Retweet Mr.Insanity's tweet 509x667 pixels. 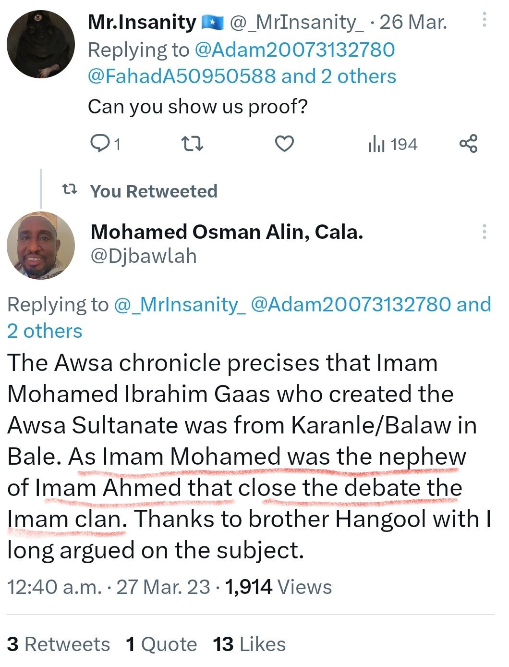[192, 144]
